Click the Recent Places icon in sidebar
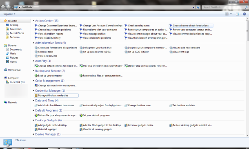The image size is (249, 149). tap(7, 33)
